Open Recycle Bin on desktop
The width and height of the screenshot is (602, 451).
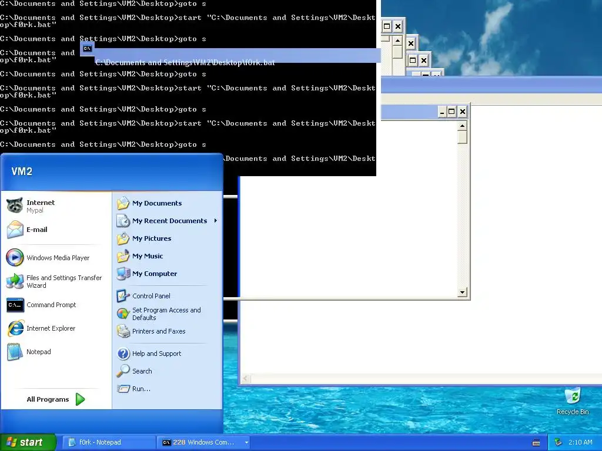point(573,401)
